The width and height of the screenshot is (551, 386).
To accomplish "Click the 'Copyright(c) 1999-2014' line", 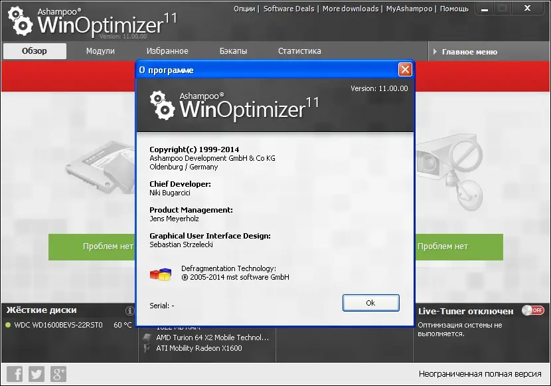I will click(x=195, y=149).
